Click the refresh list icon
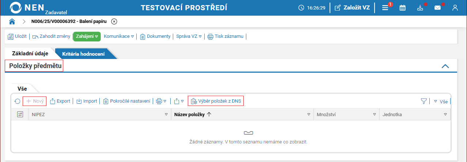Screen dimensions: 467x162 (x=17, y=101)
